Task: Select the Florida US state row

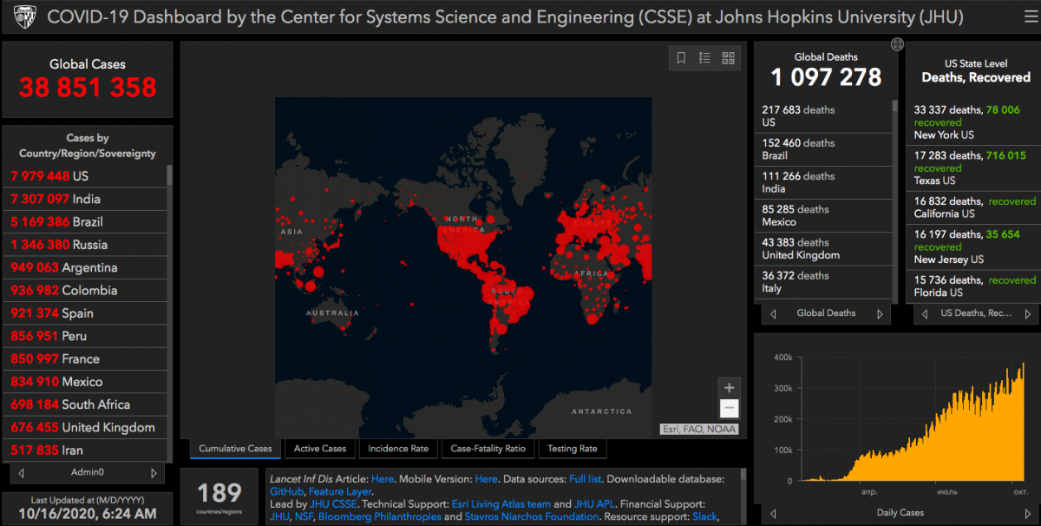Action: click(975, 286)
